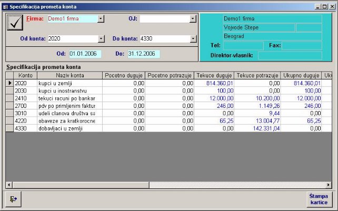Screen dimensions: 338x211
Task: Click the Do date field
Action: (143, 54)
